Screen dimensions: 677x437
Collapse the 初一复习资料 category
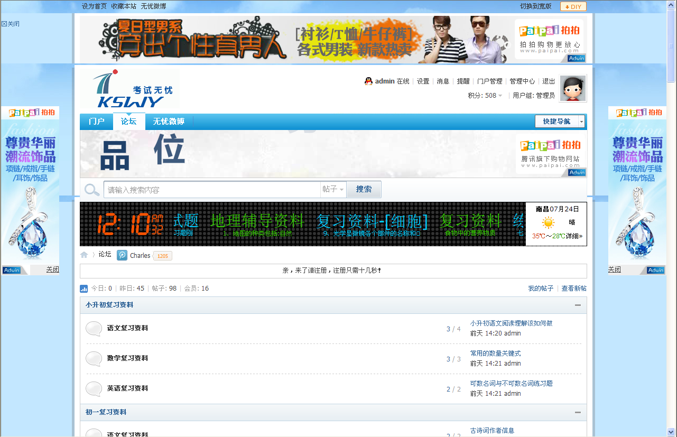click(x=578, y=412)
